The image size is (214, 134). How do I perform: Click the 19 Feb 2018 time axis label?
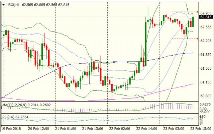tap(11, 129)
